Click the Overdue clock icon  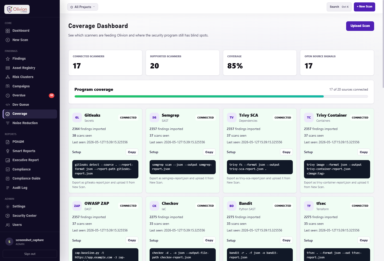[8, 95]
